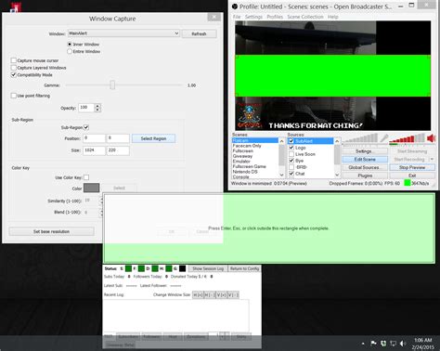The image size is (440, 351).
Task: Click the green D status indicator in the alert window
Action: [155, 268]
